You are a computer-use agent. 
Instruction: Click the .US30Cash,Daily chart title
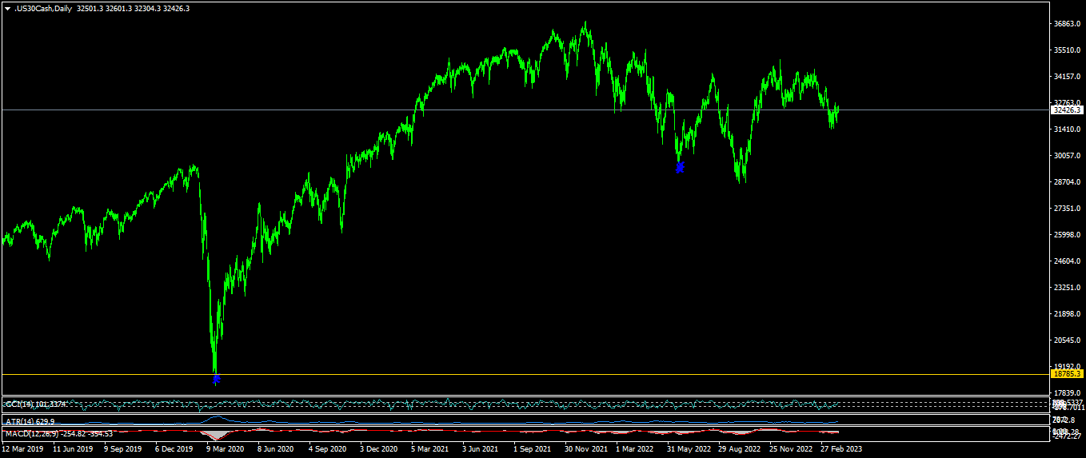[43, 8]
